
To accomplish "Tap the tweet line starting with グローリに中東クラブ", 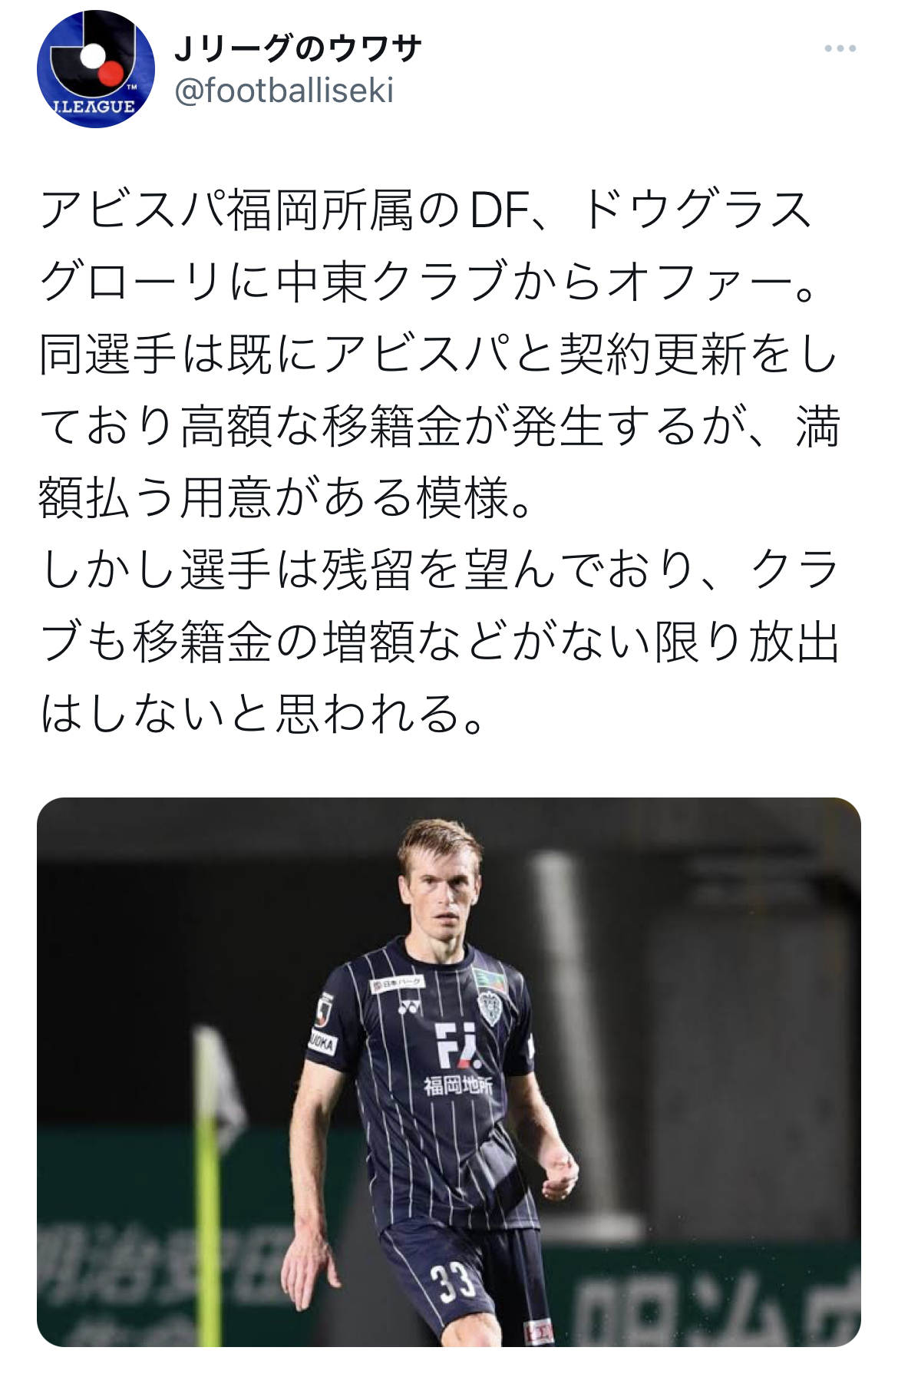I will coord(430,282).
